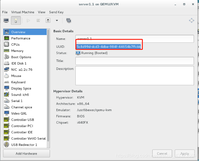Click the IDE Disk drive icon
The width and height of the screenshot is (199, 161).
pyautogui.click(x=7, y=63)
